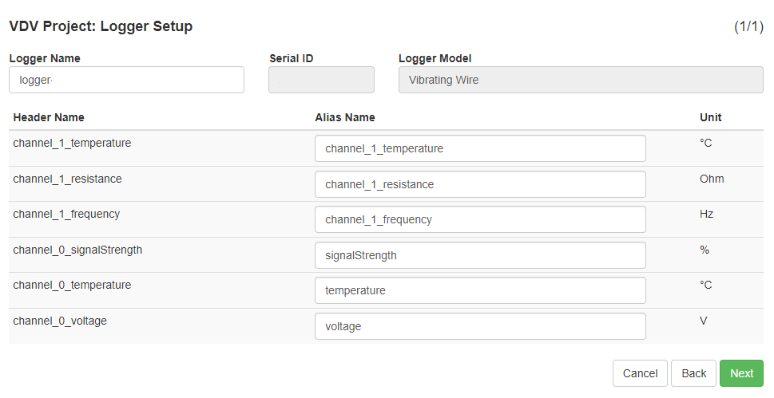Select the channel_0_signalStrength header row label
774x398 pixels.
(77, 250)
